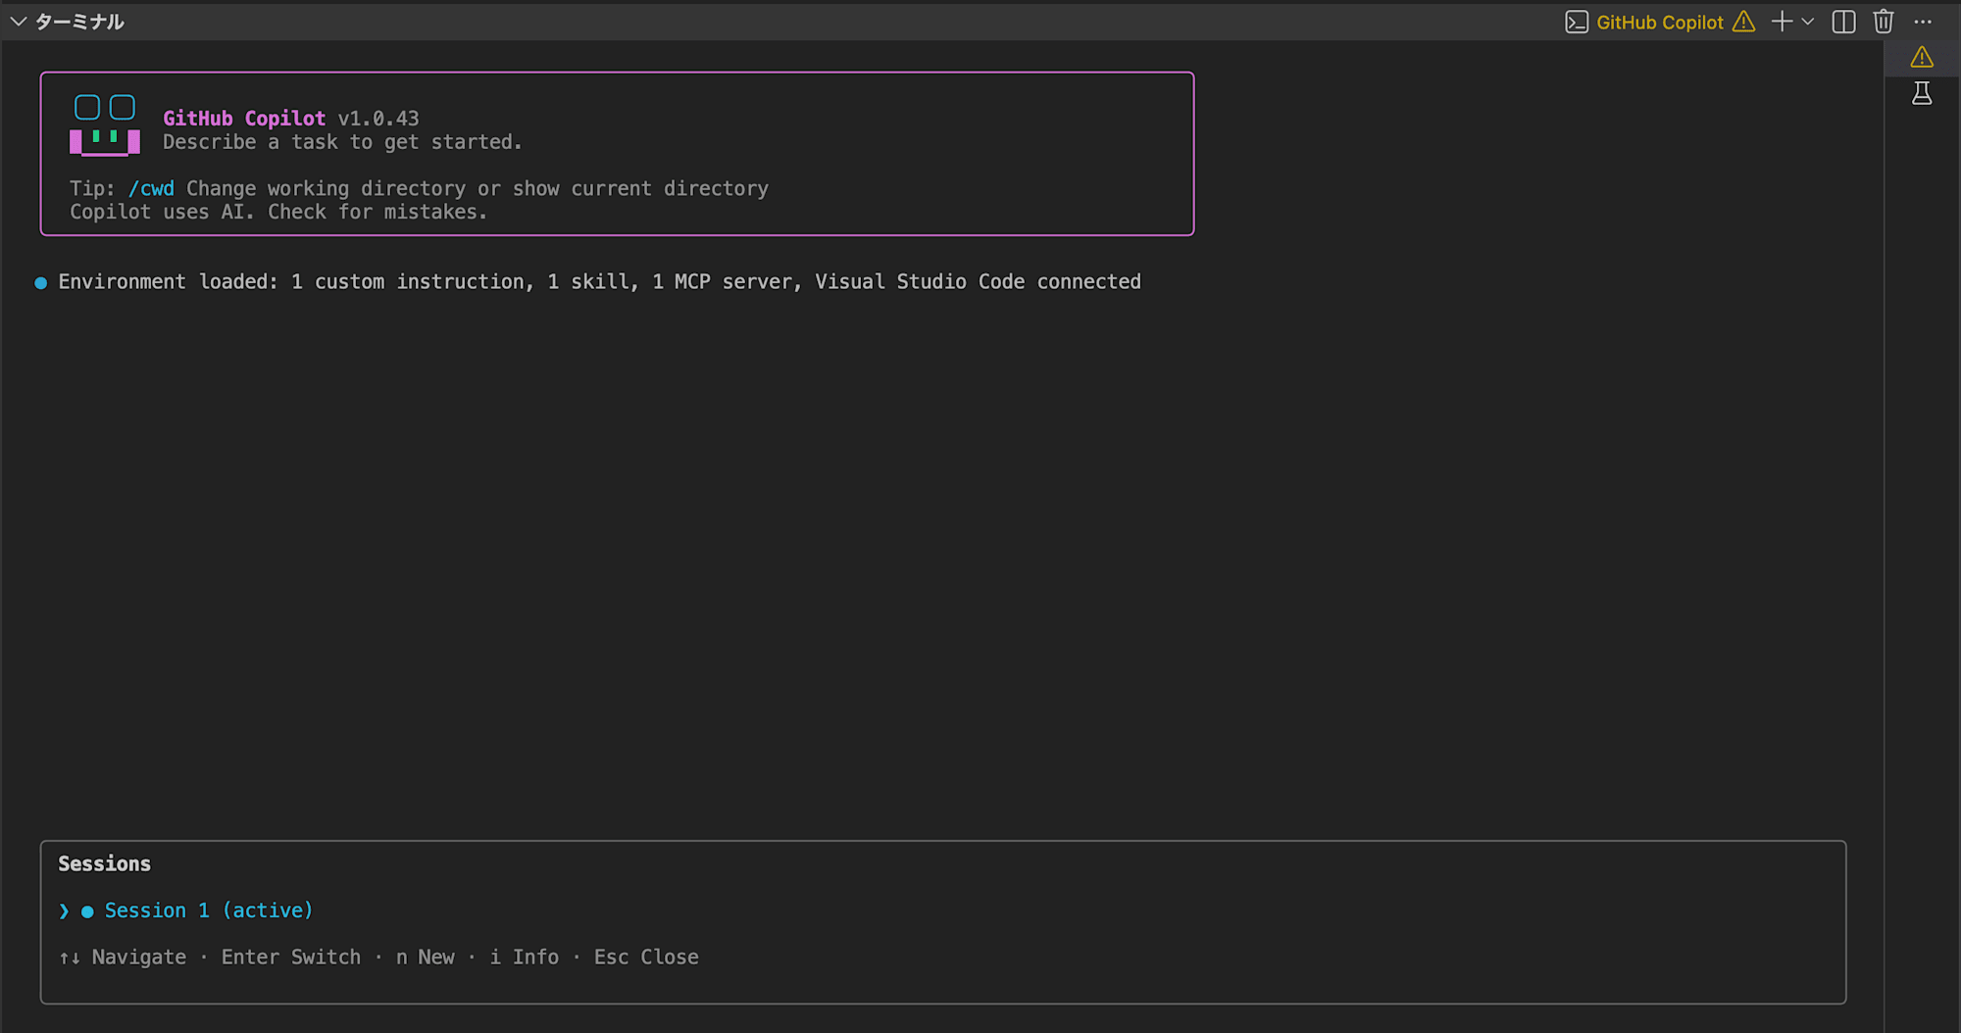1961x1033 pixels.
Task: Click the 'i Info' session hint
Action: click(x=525, y=958)
